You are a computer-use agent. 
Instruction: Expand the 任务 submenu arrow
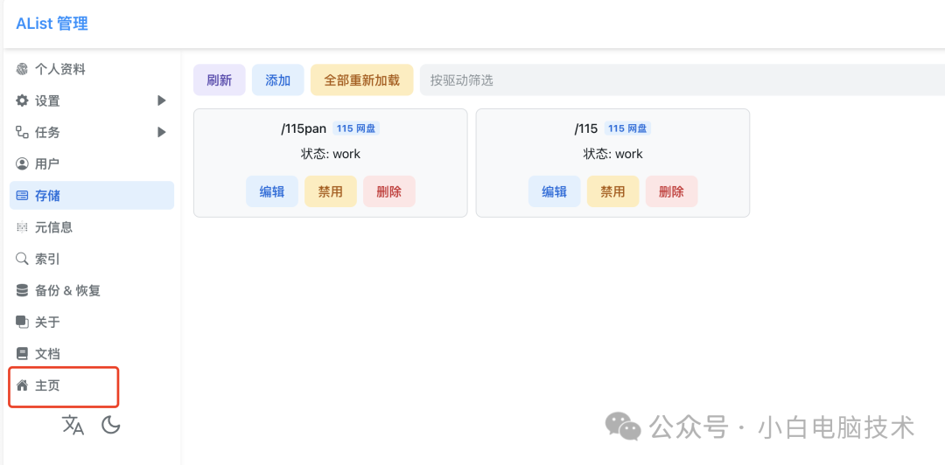click(162, 132)
